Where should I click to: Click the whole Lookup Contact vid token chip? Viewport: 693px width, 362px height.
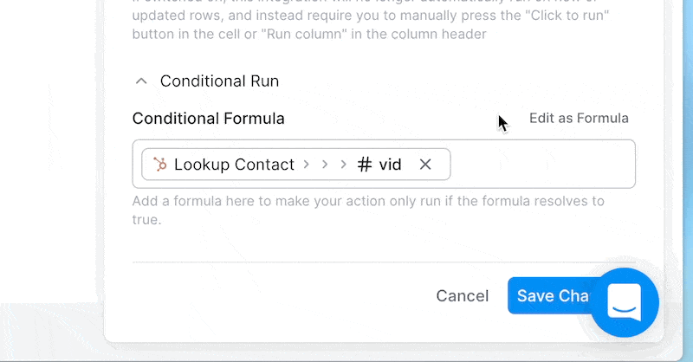(295, 165)
